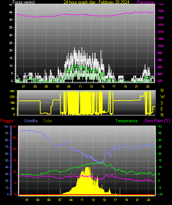Select the green 35 on temperature axis
Image resolution: width=172 pixels, height=205 pixels.
[x=160, y=133]
